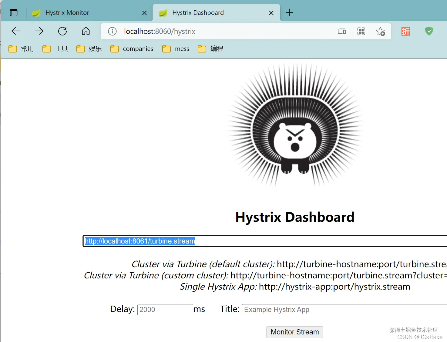The width and height of the screenshot is (447, 342).
Task: Switch to the Hystrix Monitor tab
Action: 89,13
